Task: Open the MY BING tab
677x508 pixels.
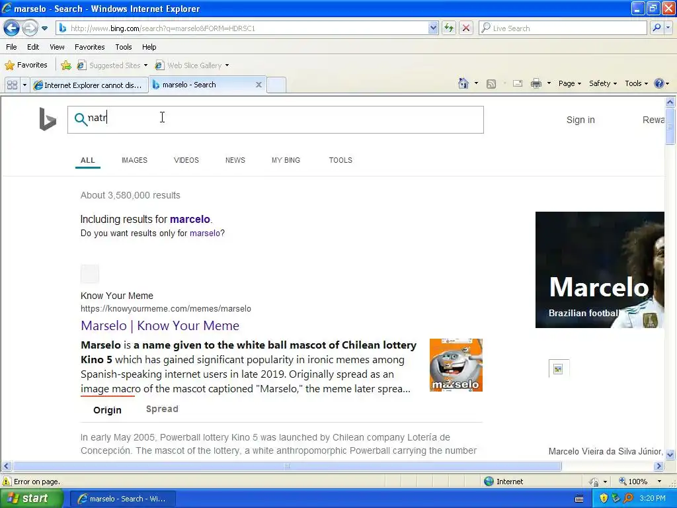Action: (x=286, y=160)
